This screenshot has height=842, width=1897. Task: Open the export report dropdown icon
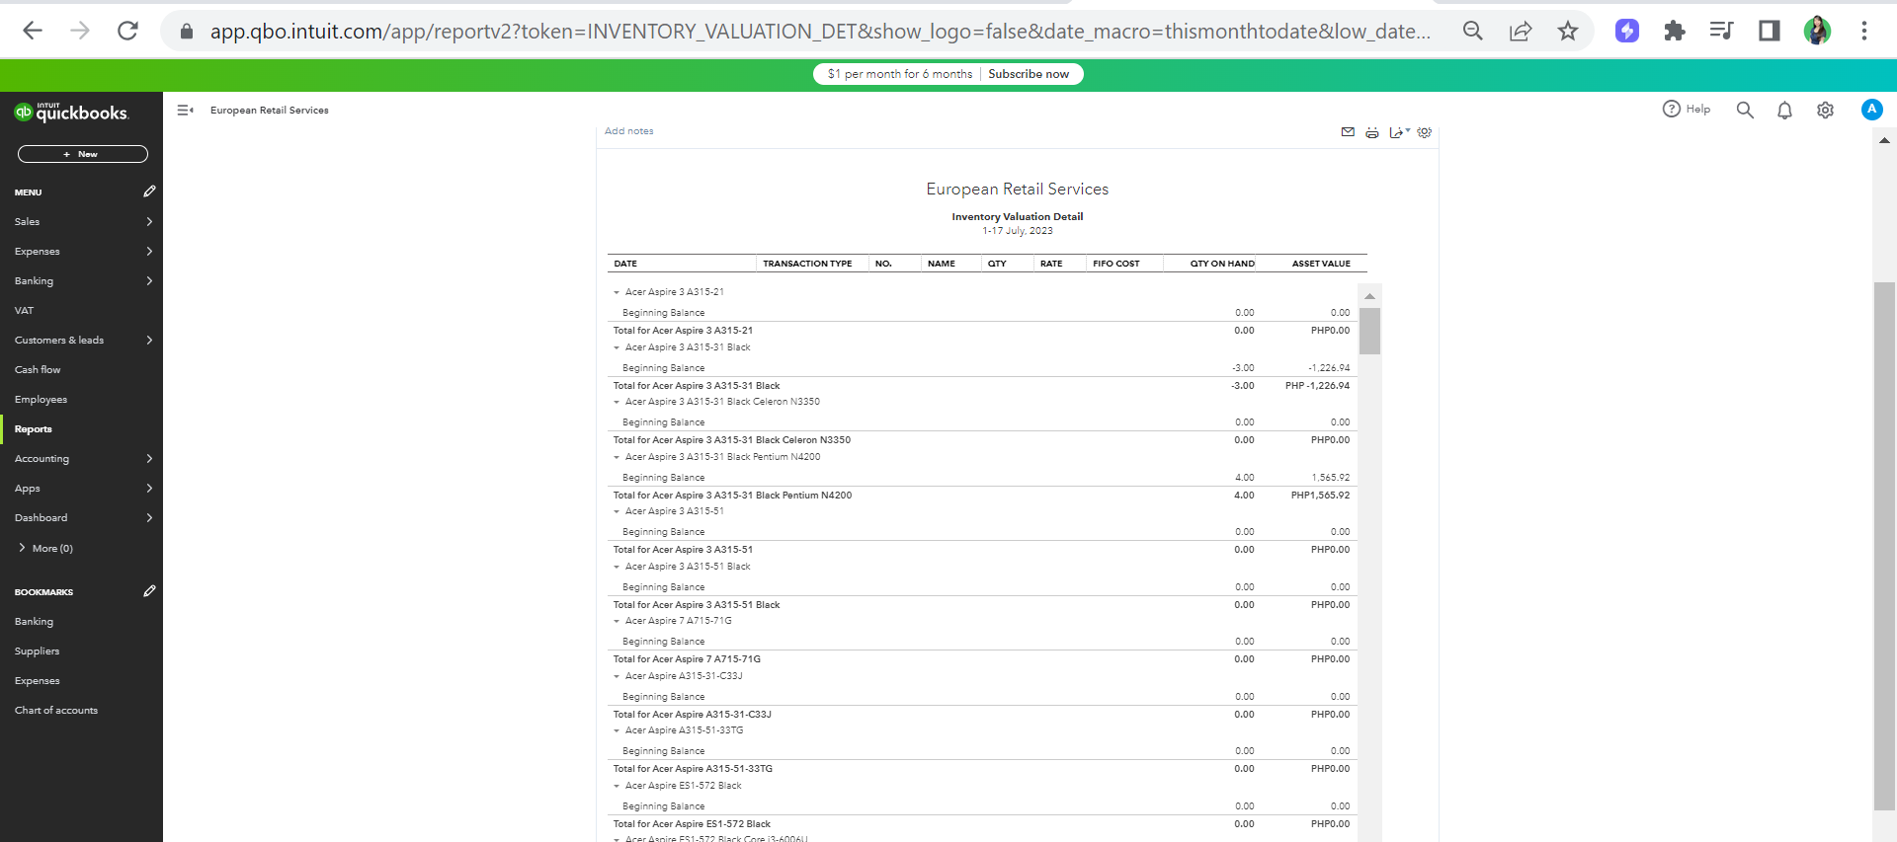point(1398,132)
